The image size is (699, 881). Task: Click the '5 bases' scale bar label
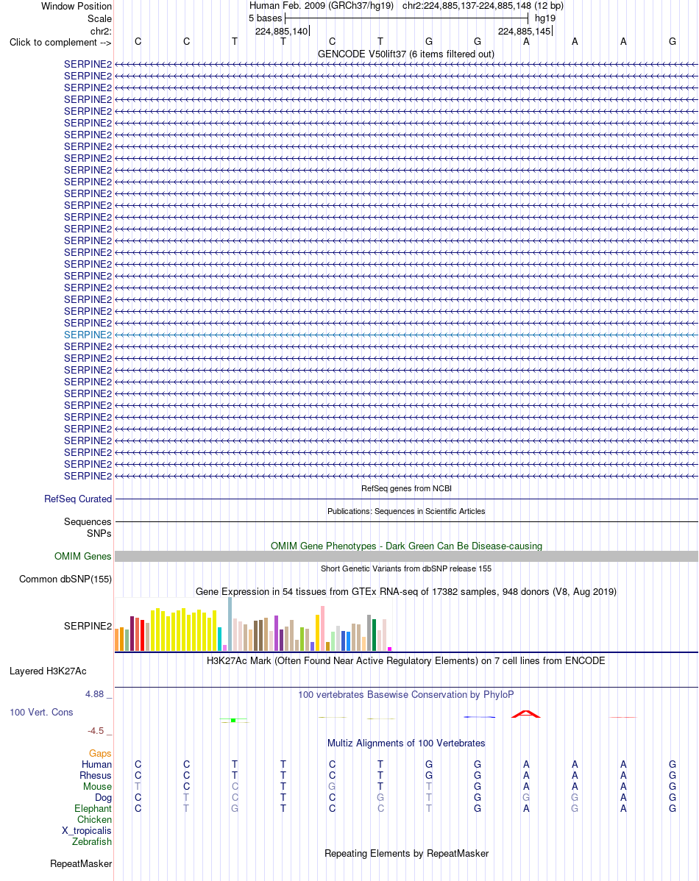pos(266,18)
